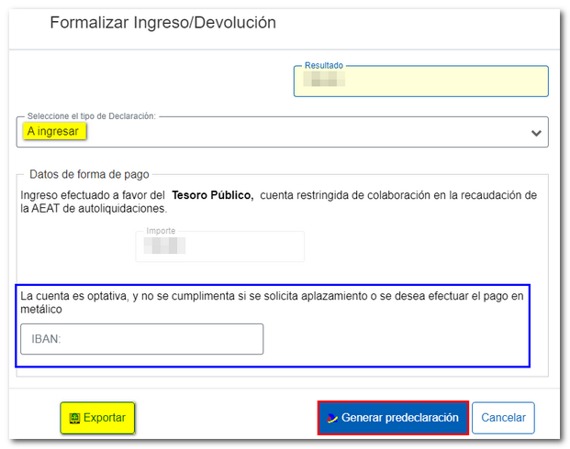The height and width of the screenshot is (449, 570).
Task: Click the 'Datos de forma de pago' legend
Action: coord(89,174)
